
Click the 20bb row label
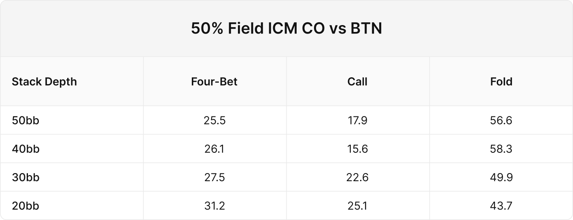tap(25, 206)
